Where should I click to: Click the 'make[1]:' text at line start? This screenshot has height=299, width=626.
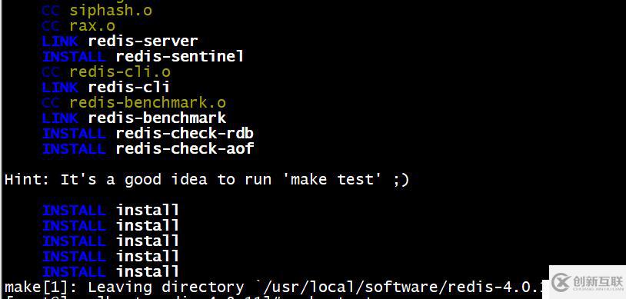coord(41,287)
